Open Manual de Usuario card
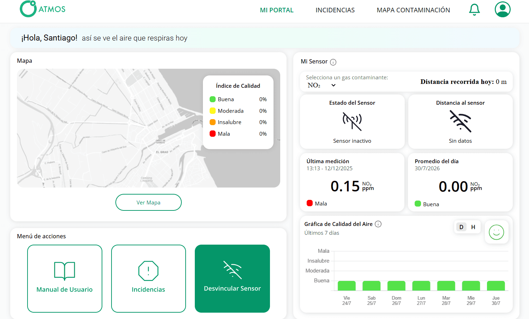529x319 pixels. pyautogui.click(x=65, y=278)
